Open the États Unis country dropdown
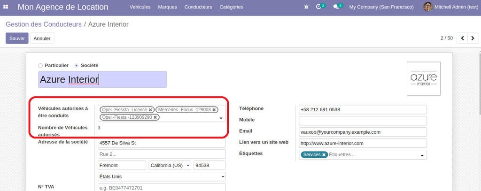481x191 pixels. click(x=162, y=176)
